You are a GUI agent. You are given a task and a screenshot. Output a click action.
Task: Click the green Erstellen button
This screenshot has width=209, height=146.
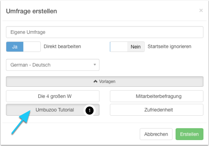[189, 134]
